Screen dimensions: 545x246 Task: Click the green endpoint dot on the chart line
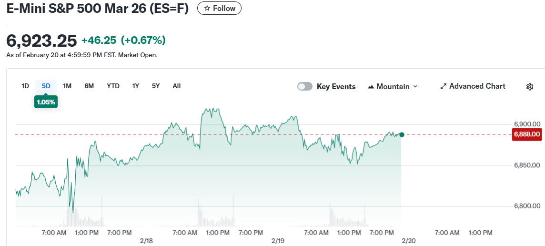tap(402, 134)
